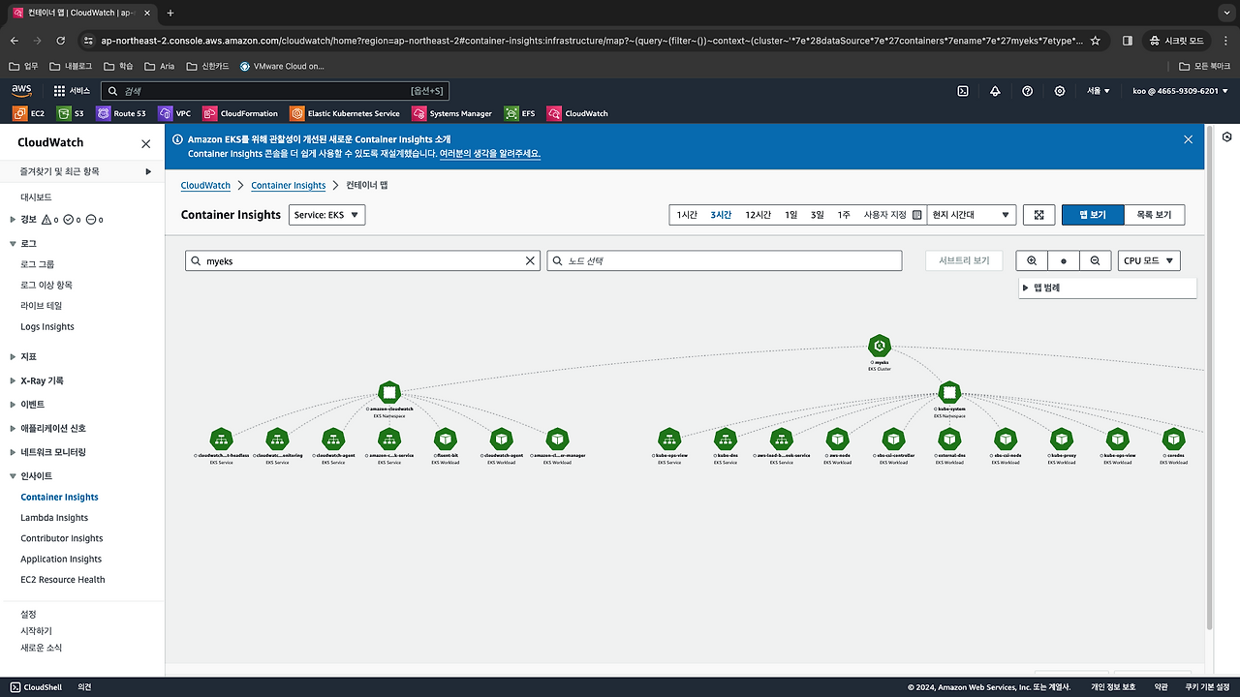Open AWS console settings gear
The width and height of the screenshot is (1240, 697).
[1060, 91]
